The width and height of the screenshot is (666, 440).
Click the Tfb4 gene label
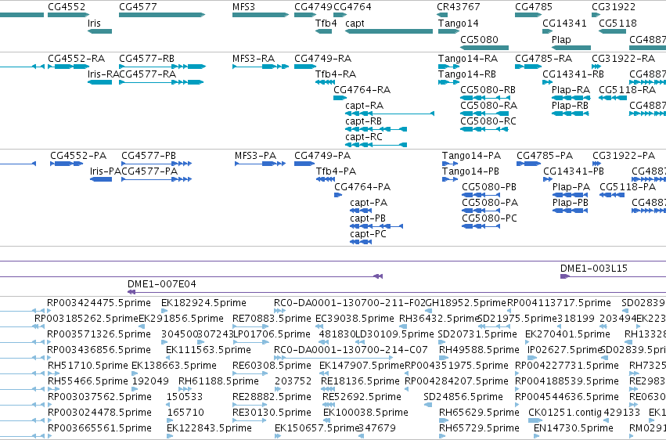coord(326,23)
